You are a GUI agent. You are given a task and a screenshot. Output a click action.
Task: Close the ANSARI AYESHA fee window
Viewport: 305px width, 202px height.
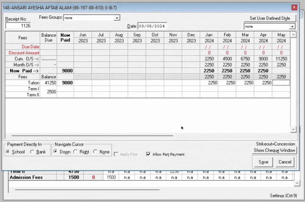[x=294, y=7]
